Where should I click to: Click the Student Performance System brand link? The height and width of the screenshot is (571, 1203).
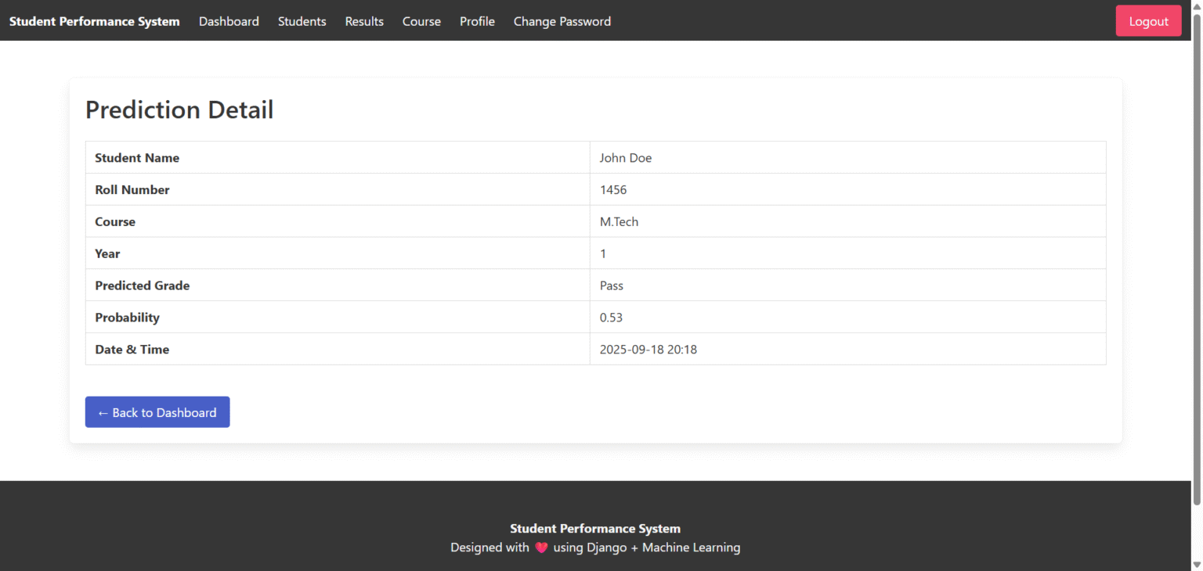point(93,21)
